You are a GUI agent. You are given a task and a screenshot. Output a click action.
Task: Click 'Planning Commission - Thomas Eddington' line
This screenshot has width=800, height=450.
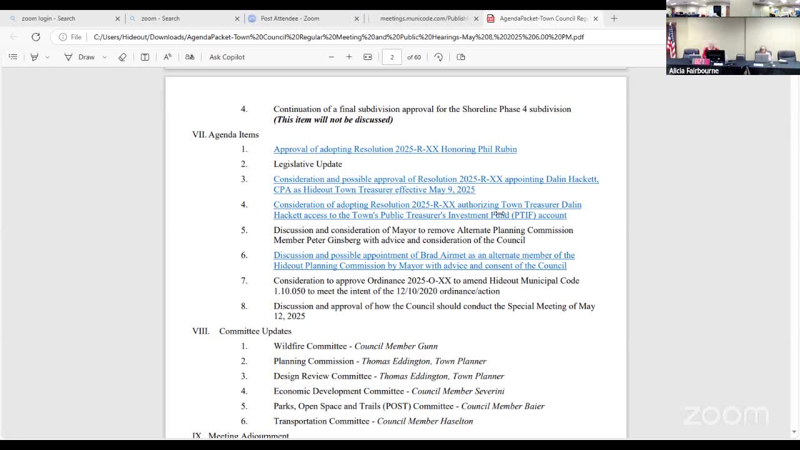pos(379,361)
